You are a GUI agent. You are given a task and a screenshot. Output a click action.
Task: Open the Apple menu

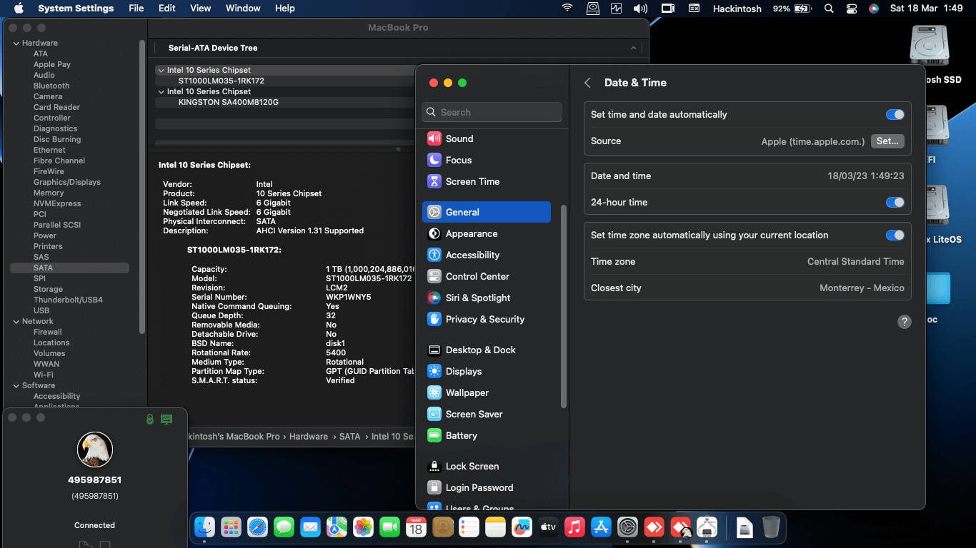19,9
